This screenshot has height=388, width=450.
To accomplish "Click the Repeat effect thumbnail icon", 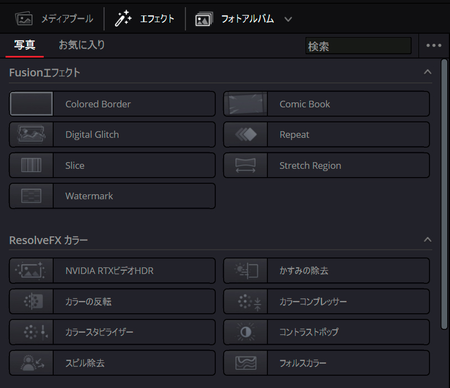I will (245, 134).
